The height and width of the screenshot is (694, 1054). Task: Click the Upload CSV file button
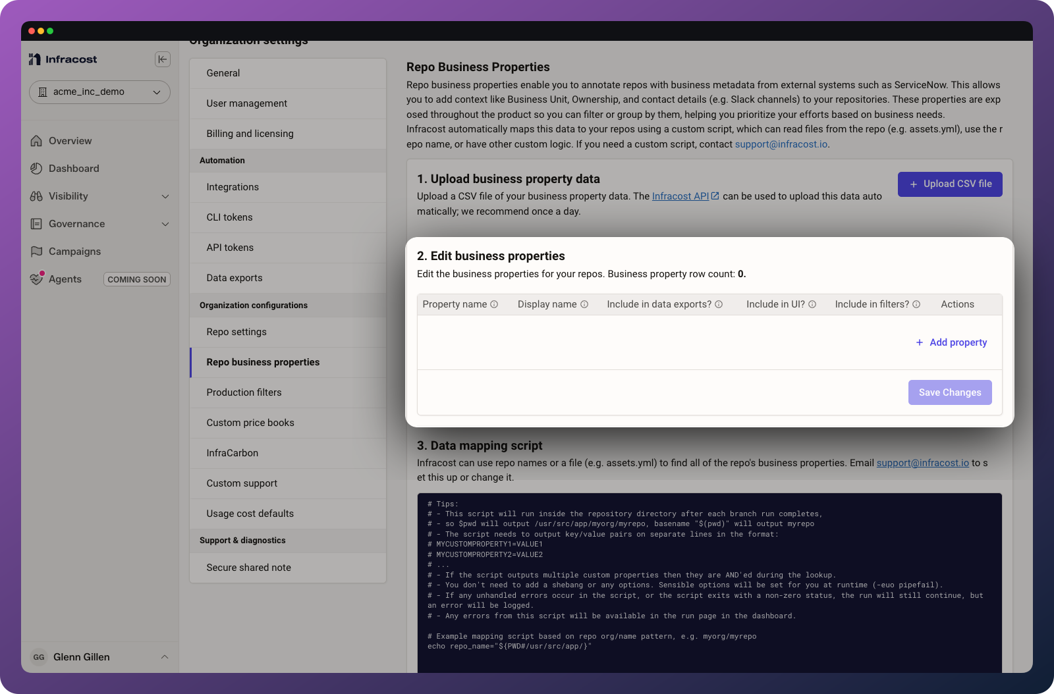click(950, 184)
